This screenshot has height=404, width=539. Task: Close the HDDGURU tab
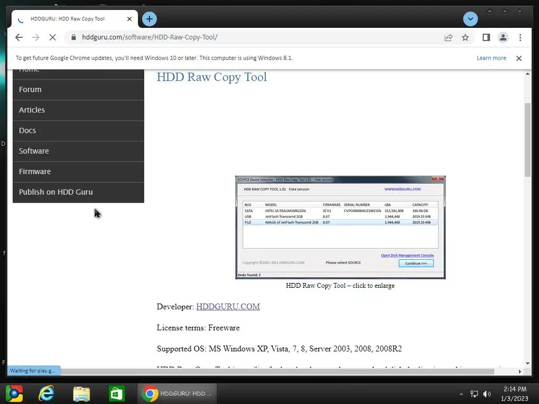coord(129,19)
